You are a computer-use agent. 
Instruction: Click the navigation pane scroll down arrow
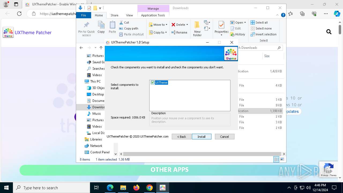116,154
